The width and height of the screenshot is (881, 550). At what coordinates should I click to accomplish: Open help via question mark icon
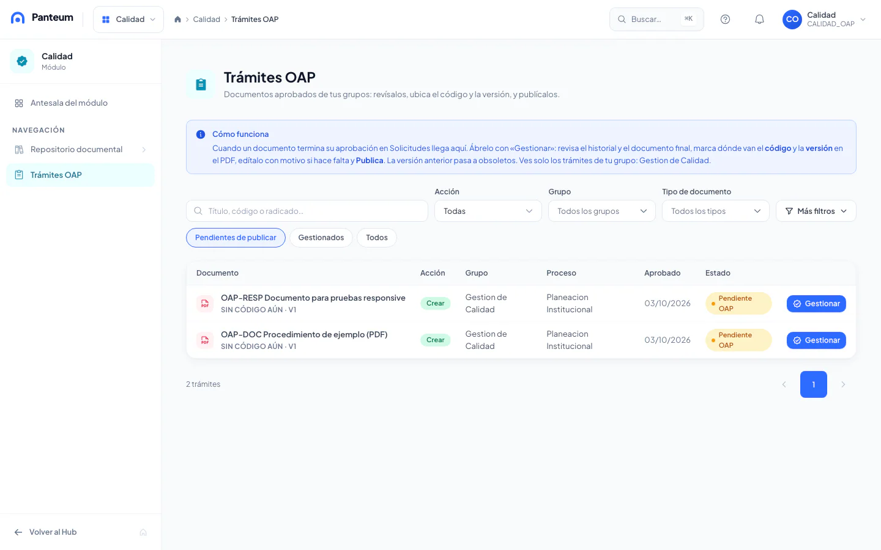(x=725, y=20)
